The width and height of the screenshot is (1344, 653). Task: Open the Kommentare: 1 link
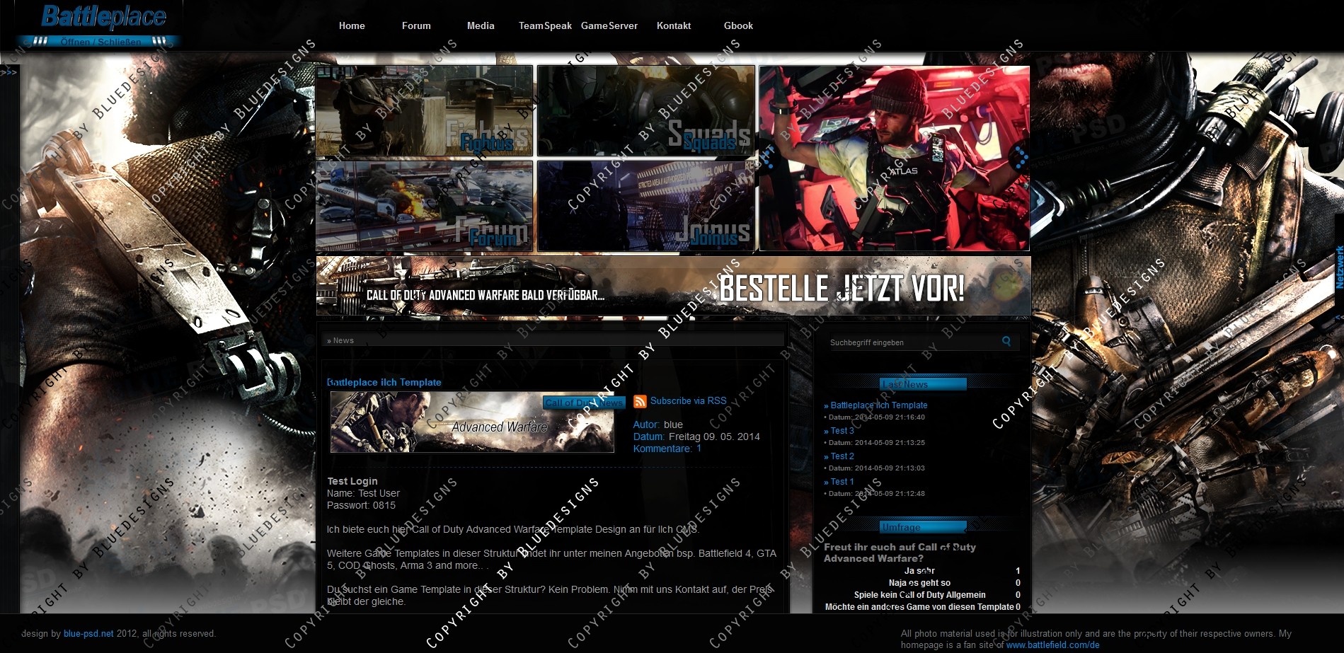click(667, 449)
